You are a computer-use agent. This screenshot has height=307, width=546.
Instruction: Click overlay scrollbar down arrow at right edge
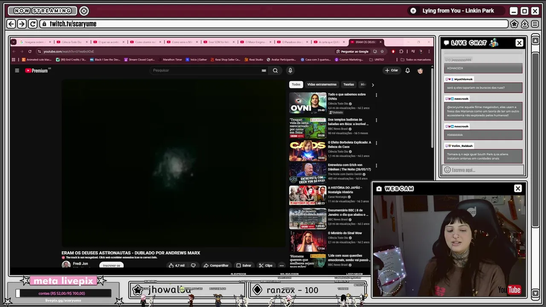point(535,293)
